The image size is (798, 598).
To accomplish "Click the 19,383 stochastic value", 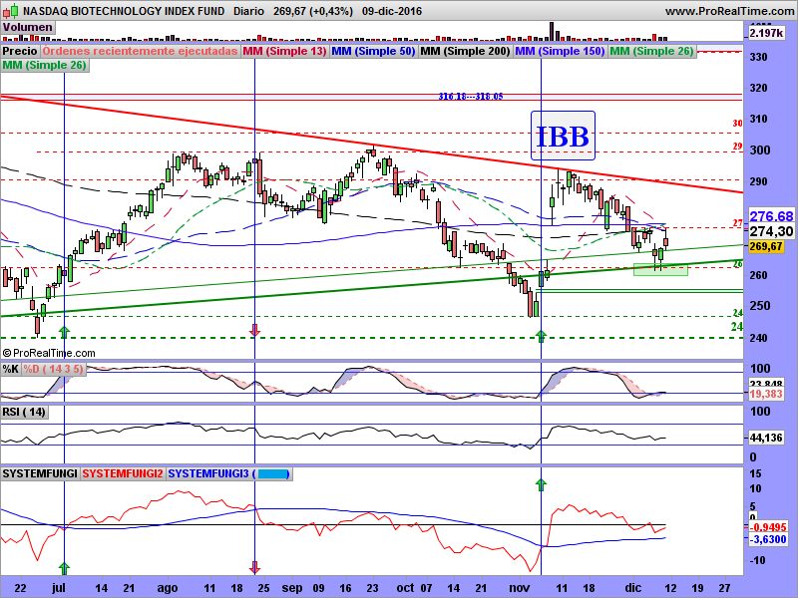I will [x=766, y=394].
